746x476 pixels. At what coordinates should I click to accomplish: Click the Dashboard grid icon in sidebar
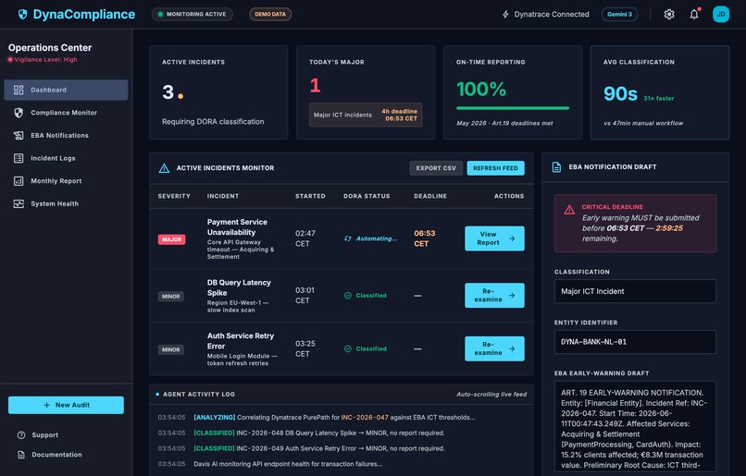point(19,90)
